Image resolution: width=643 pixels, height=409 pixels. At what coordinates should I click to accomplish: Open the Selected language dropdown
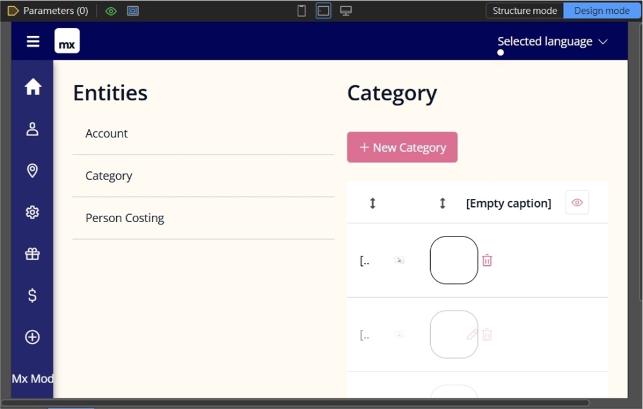click(x=553, y=41)
